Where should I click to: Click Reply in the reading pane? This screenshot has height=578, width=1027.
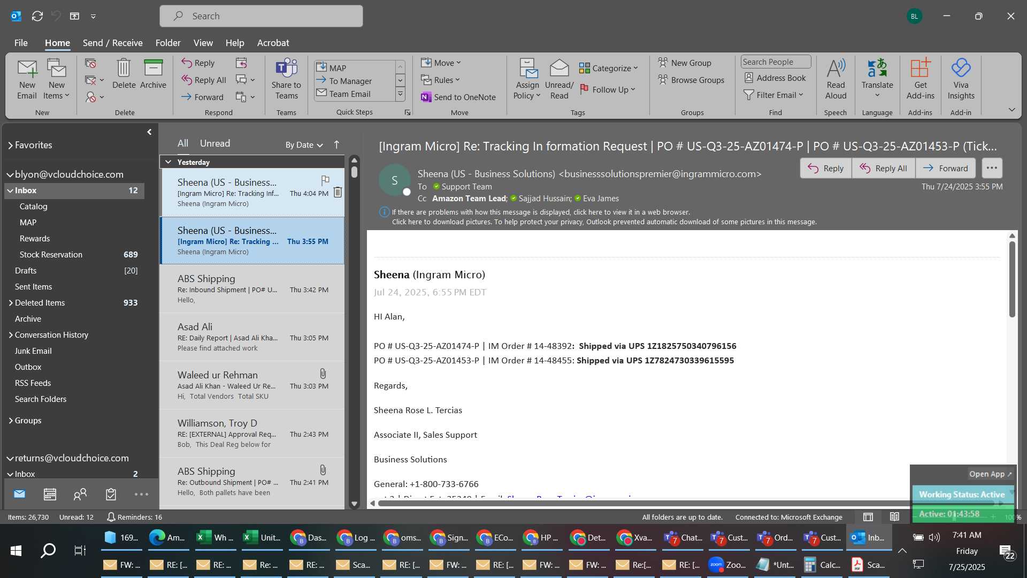(825, 168)
